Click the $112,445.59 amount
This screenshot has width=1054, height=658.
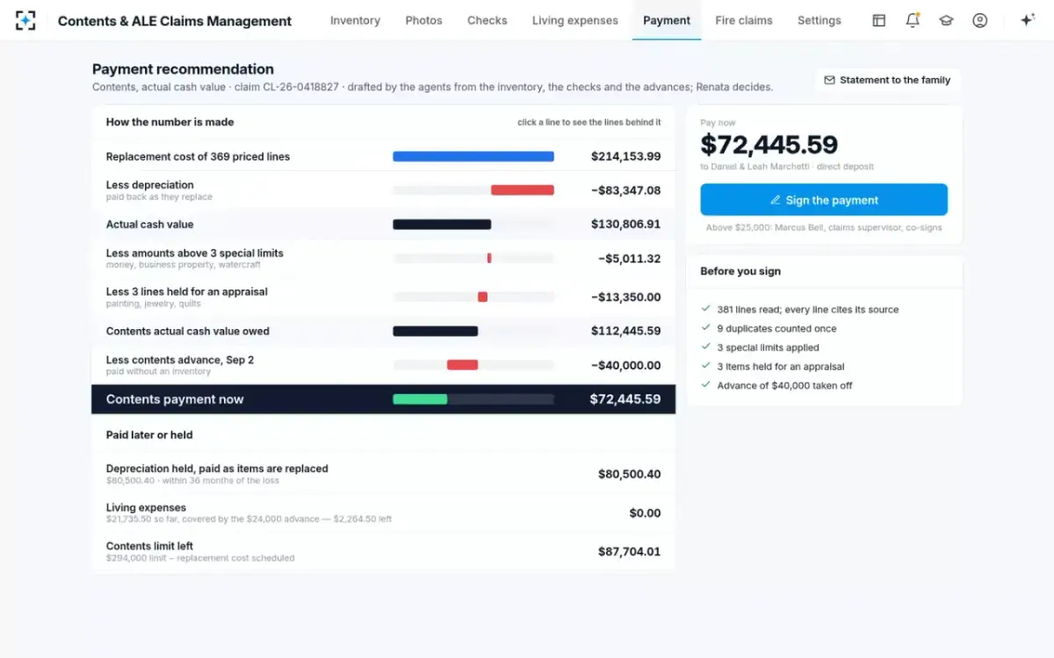click(x=625, y=331)
